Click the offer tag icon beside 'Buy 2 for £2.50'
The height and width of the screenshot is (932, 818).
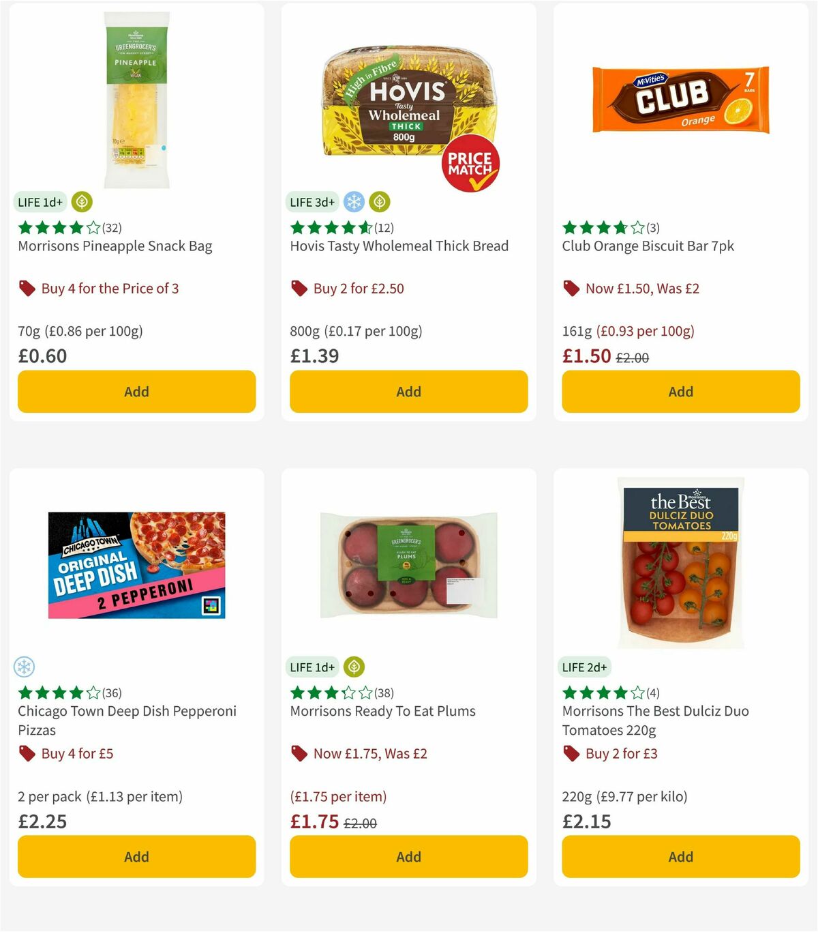click(x=298, y=289)
